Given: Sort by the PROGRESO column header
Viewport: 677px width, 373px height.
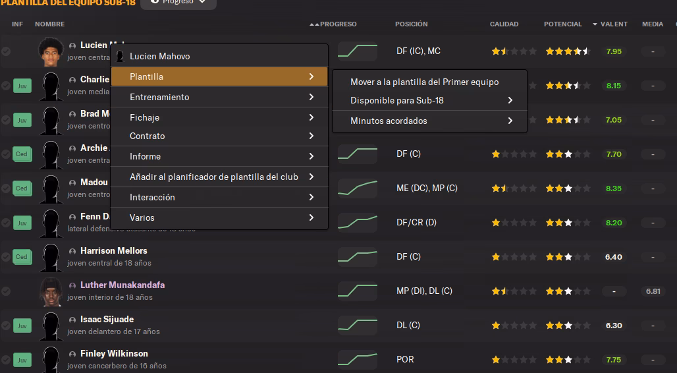Looking at the screenshot, I should click(x=338, y=24).
